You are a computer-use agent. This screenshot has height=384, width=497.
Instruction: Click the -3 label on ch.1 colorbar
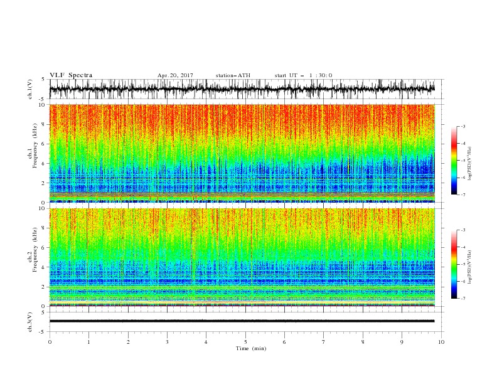click(462, 126)
